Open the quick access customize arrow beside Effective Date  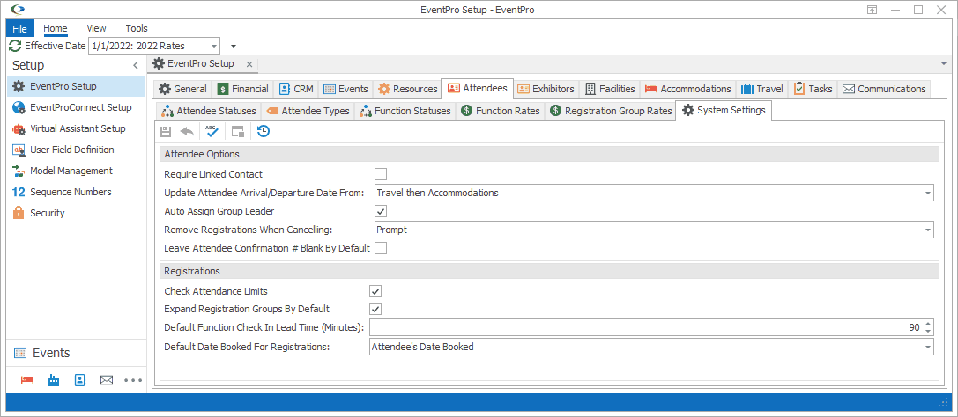click(x=234, y=47)
